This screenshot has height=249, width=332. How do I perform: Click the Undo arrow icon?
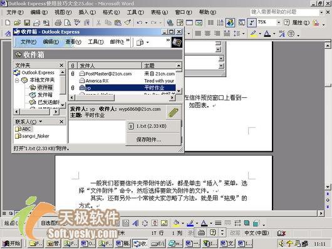tap(139, 23)
